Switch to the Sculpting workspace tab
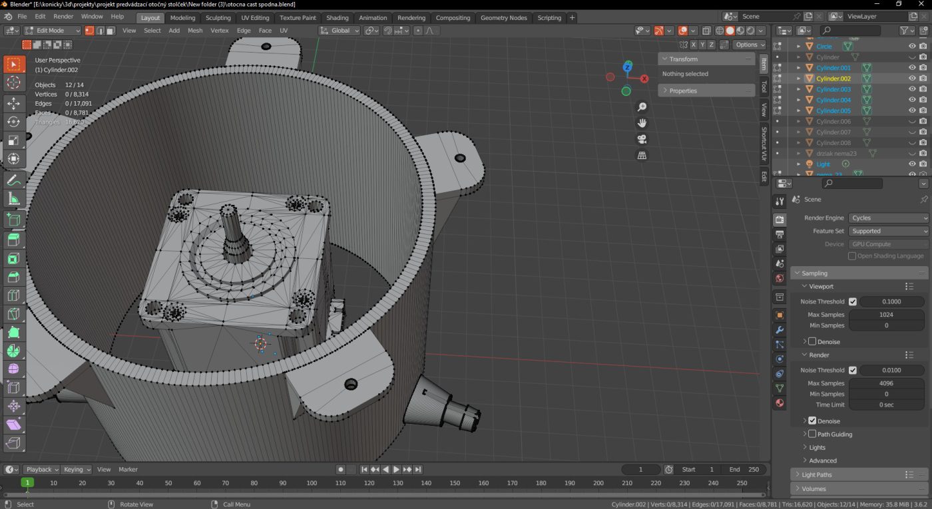 click(218, 18)
